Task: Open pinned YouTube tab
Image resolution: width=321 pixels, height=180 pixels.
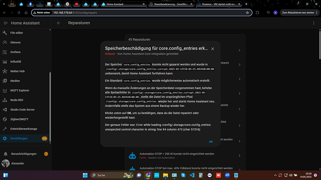Action: coord(77,4)
